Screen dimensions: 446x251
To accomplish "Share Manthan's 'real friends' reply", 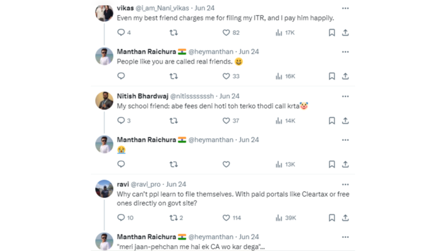I will point(345,76).
